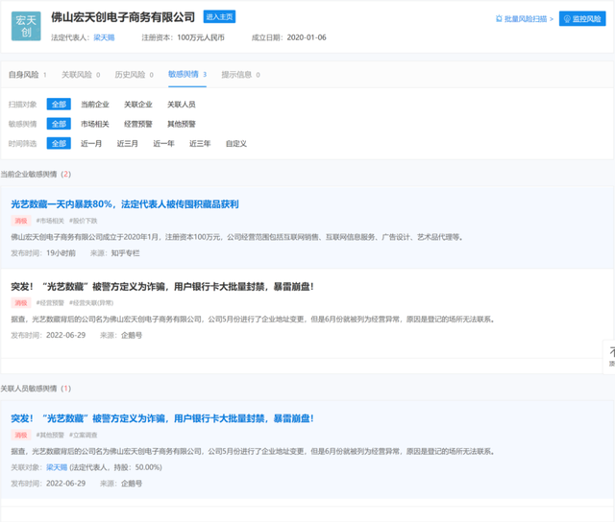This screenshot has height=522, width=615.
Task: Switch to the 关联风险 tab
Action: 78,74
